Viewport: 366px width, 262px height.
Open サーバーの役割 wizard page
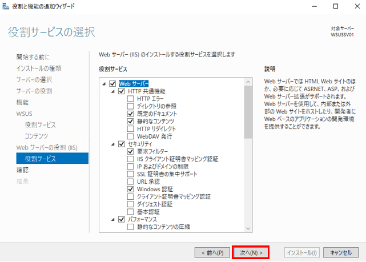point(34,91)
